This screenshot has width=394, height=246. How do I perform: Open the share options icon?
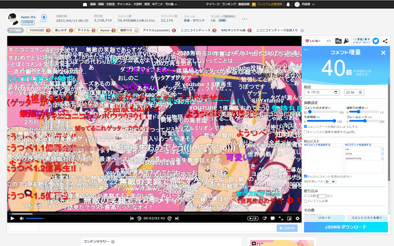coord(385,41)
